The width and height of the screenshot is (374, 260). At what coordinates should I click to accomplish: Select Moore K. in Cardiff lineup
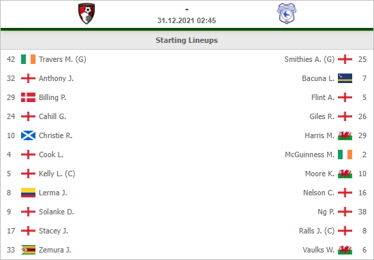[320, 174]
